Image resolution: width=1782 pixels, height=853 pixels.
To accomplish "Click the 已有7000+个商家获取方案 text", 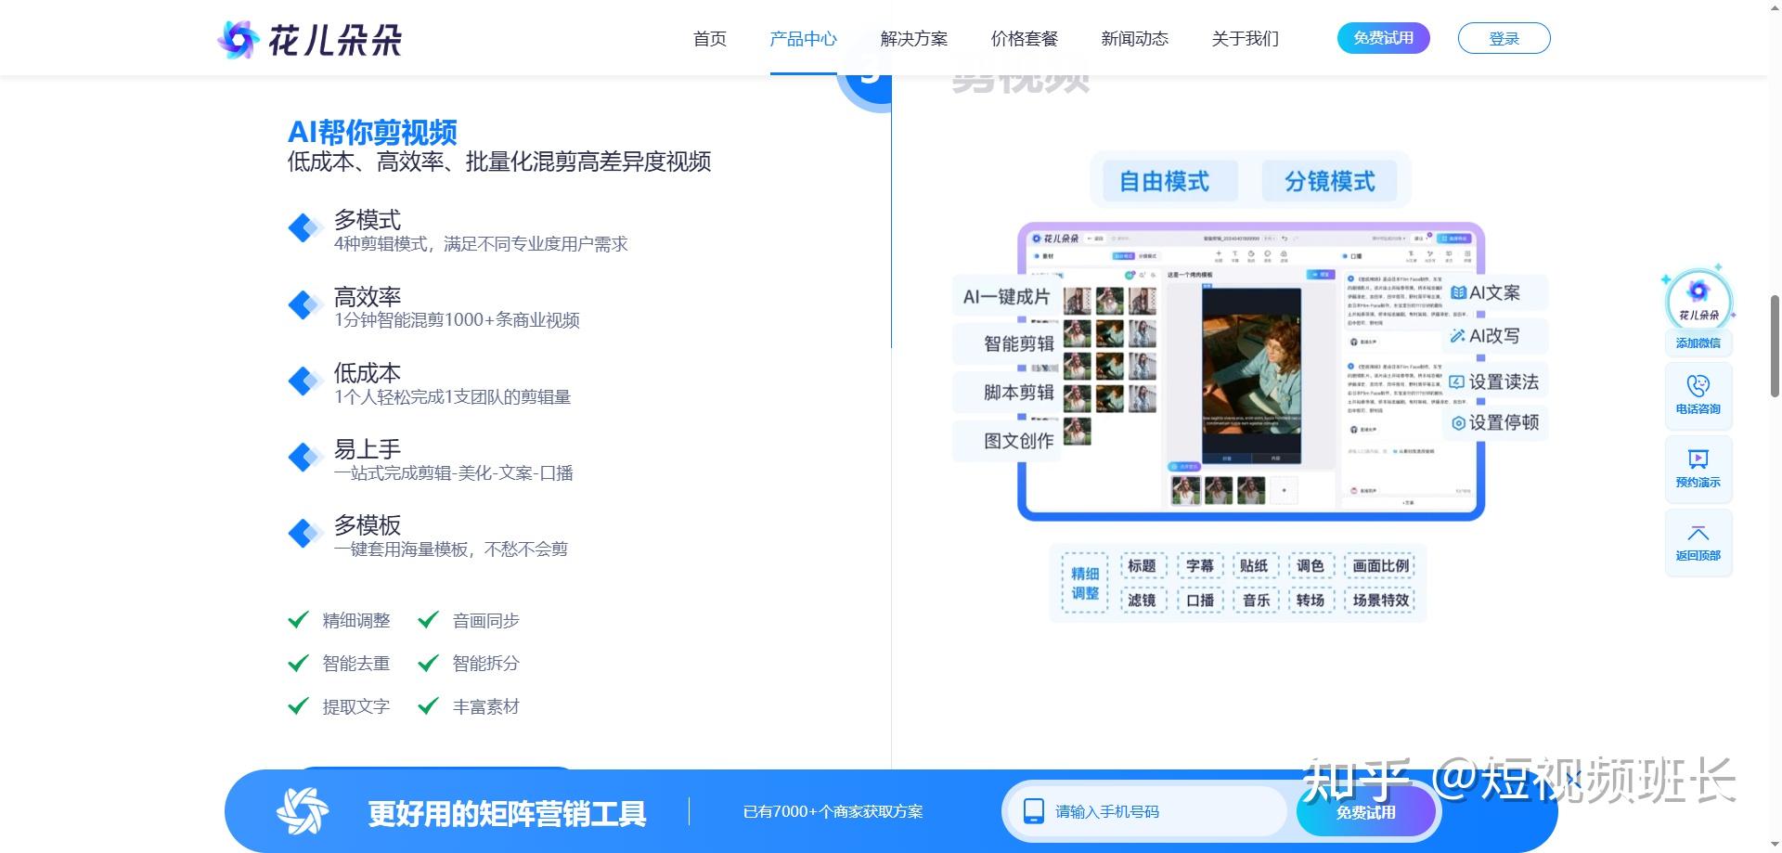I will (833, 812).
